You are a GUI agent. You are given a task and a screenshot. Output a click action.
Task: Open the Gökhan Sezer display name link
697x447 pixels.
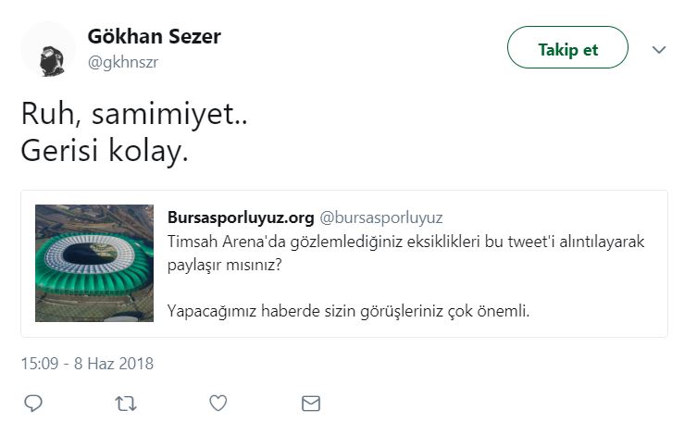coord(154,37)
